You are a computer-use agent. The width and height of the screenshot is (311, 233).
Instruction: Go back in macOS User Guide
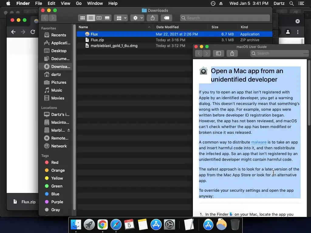(x=199, y=53)
